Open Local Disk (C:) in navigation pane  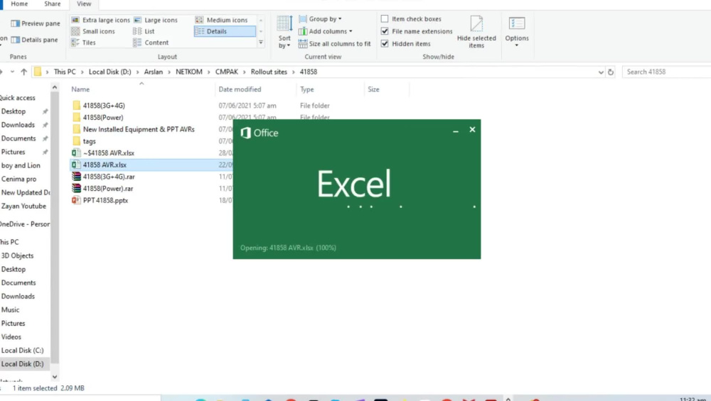click(x=22, y=351)
